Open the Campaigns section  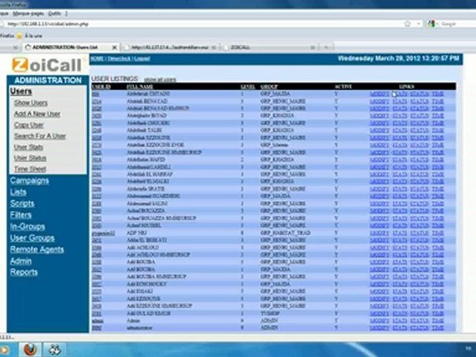[x=29, y=180]
